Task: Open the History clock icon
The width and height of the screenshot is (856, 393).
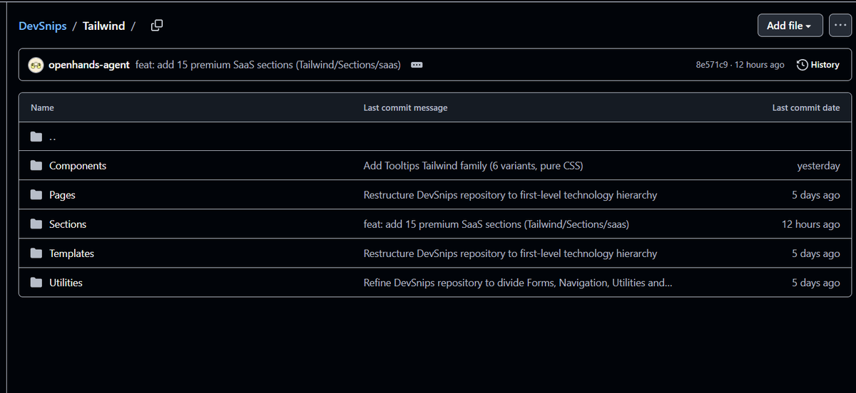Action: tap(802, 65)
